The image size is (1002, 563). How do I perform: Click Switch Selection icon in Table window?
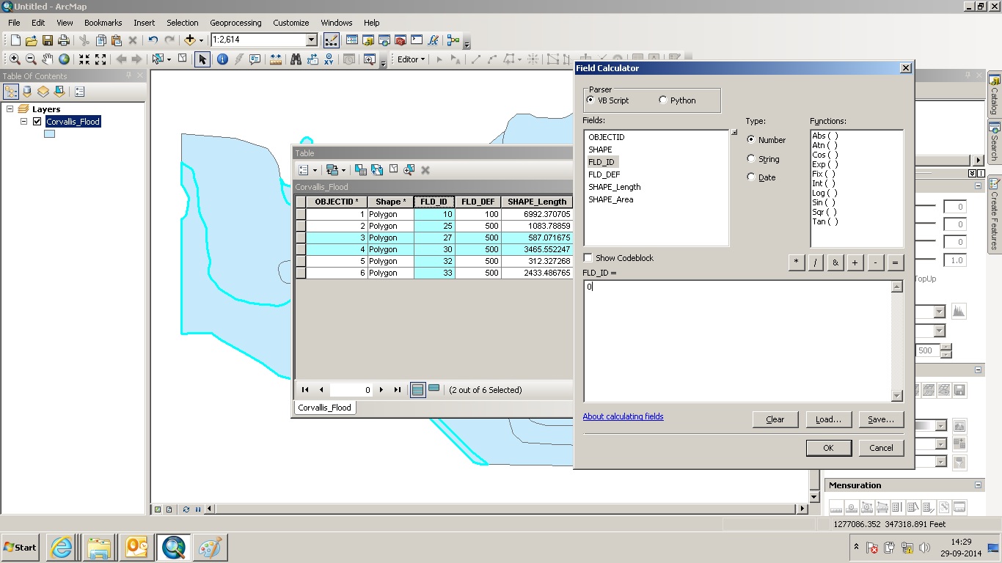(x=377, y=170)
